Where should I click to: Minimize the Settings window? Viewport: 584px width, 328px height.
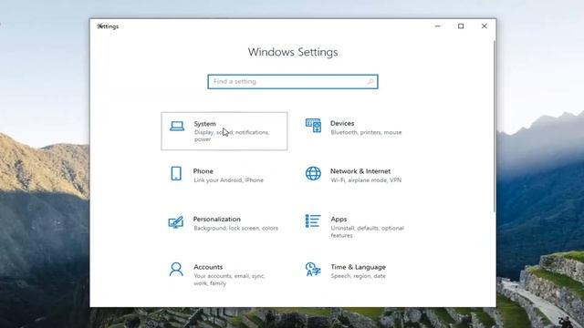438,26
